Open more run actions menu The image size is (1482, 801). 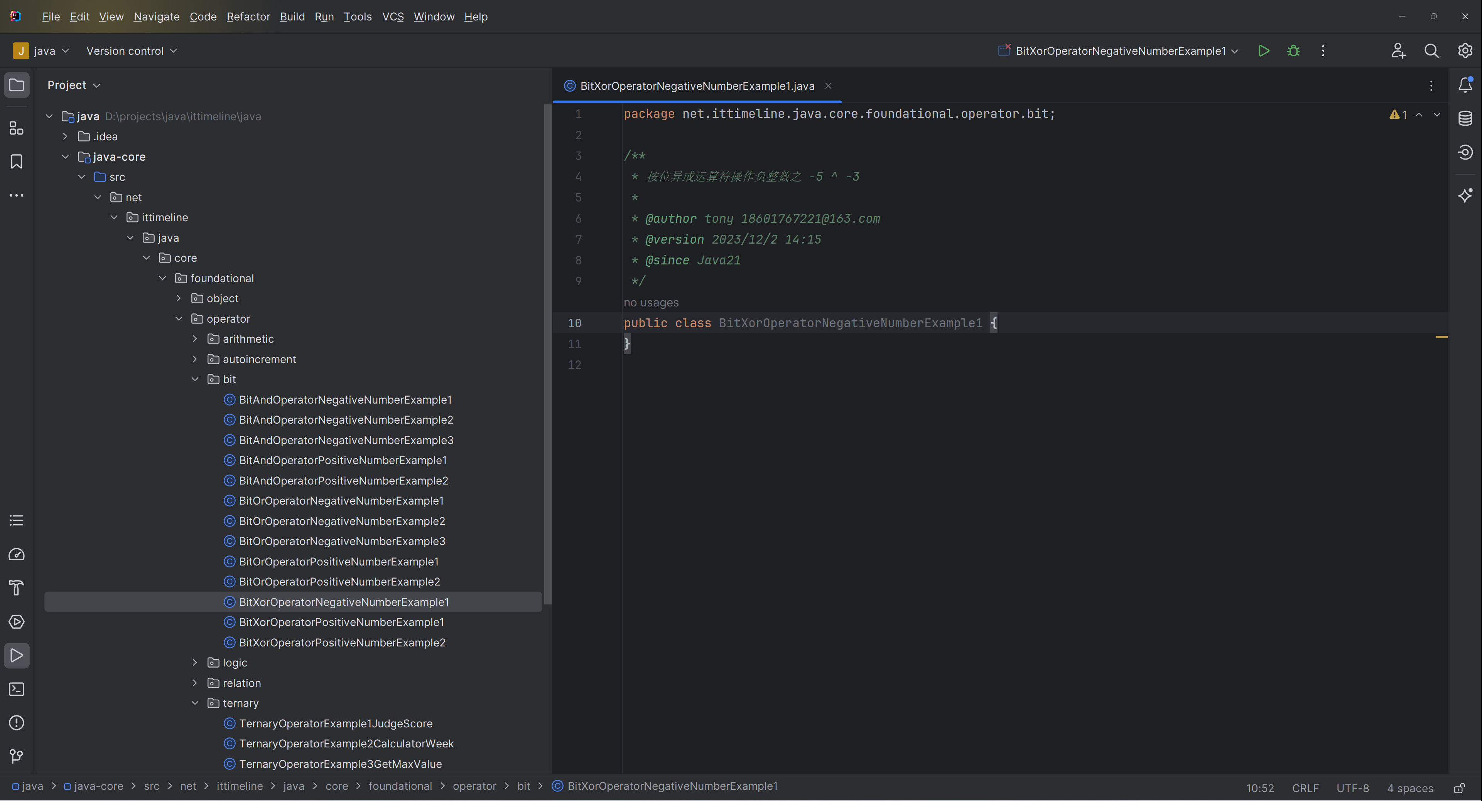[1323, 50]
